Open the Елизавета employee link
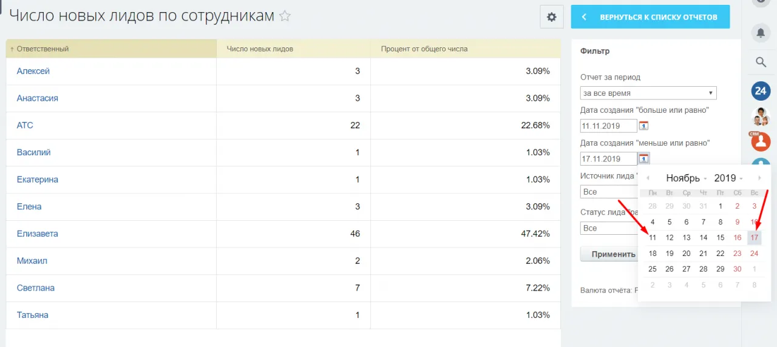777x347 pixels. point(38,234)
